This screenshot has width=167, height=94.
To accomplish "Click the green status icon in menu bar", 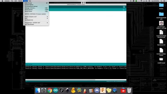I will (136, 1).
